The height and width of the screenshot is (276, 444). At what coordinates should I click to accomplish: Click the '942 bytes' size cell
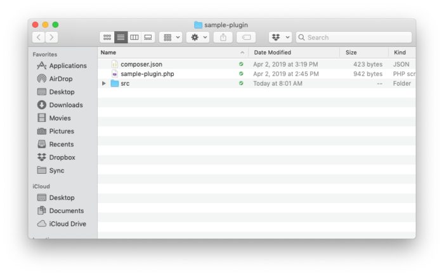367,74
